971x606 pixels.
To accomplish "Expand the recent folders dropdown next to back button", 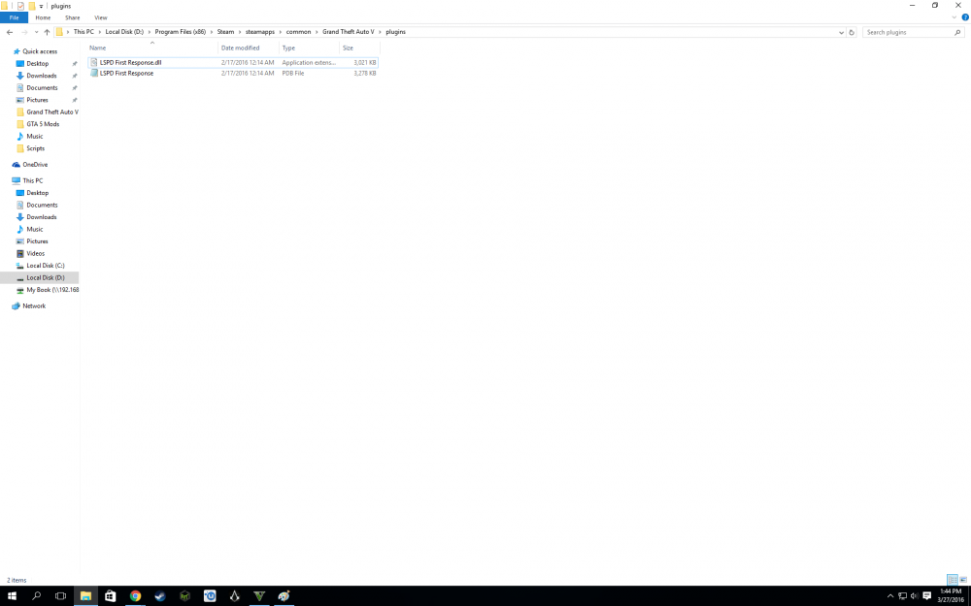I will pos(37,31).
